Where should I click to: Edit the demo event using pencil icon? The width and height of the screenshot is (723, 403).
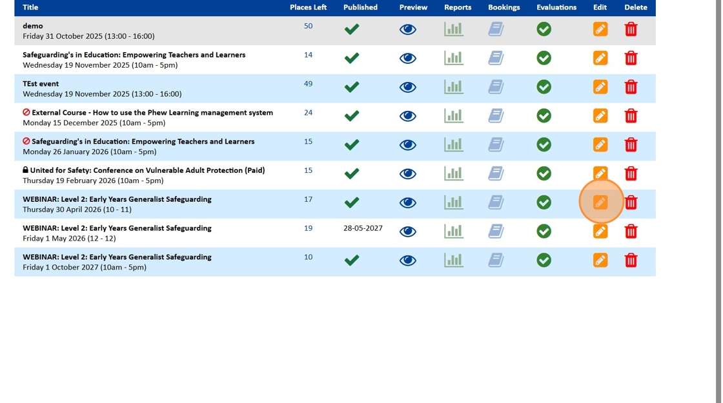[600, 29]
